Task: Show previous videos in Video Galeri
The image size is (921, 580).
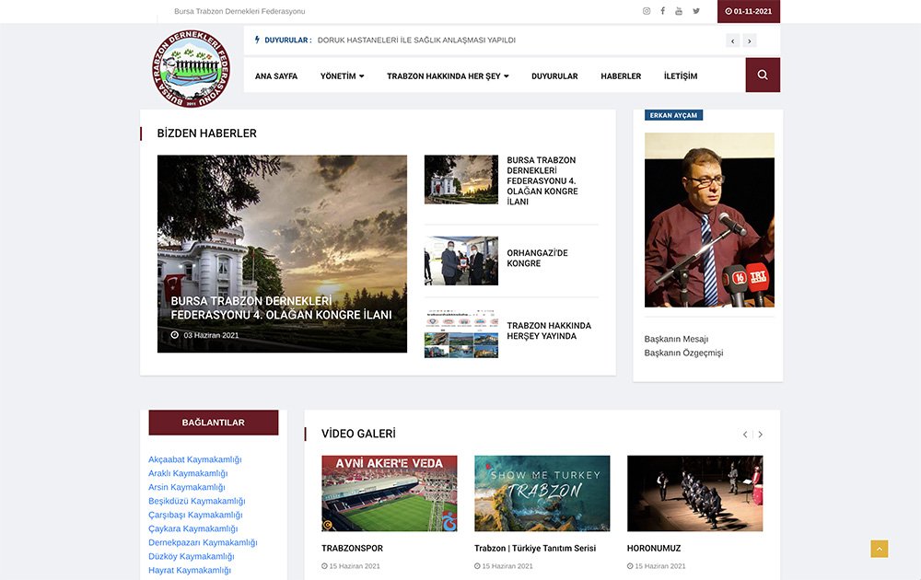Action: point(745,435)
